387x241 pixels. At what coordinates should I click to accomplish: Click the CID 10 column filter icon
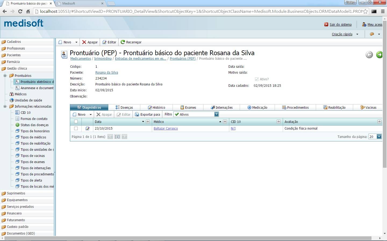[279, 122]
